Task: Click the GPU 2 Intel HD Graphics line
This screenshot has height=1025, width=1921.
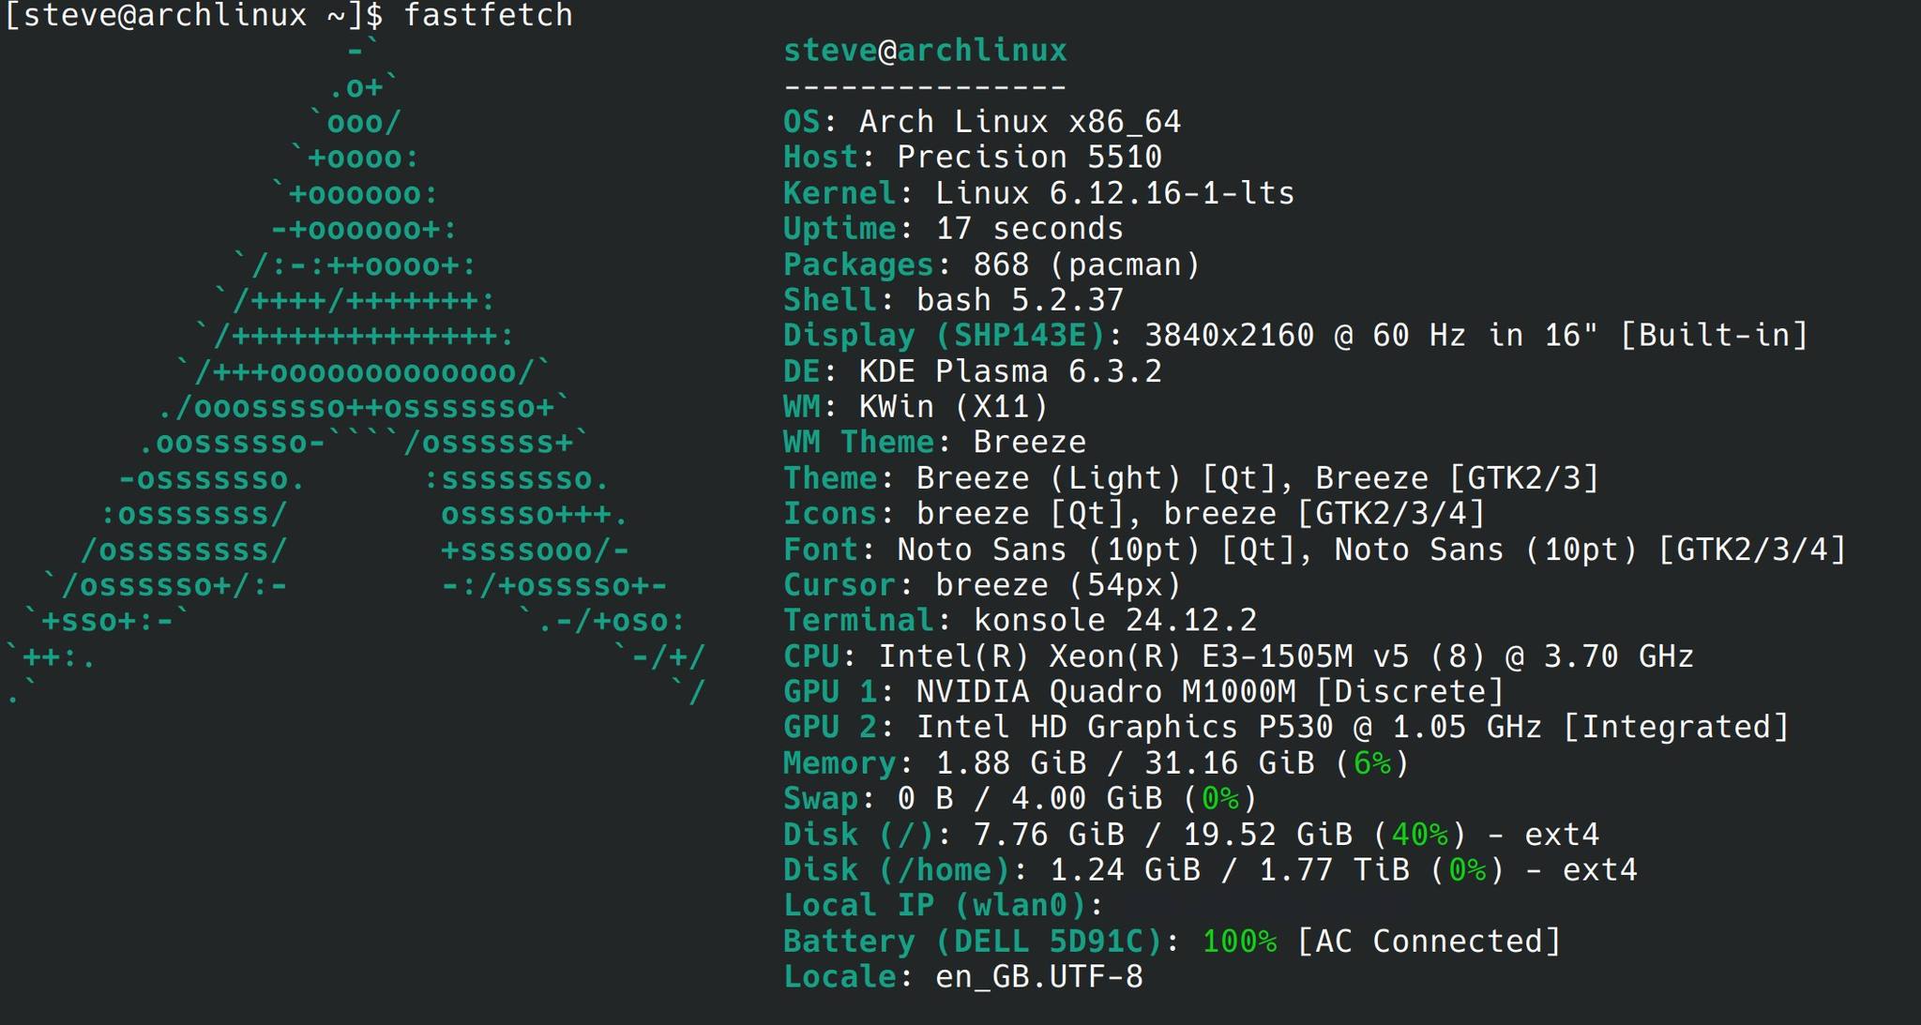Action: tap(1286, 728)
